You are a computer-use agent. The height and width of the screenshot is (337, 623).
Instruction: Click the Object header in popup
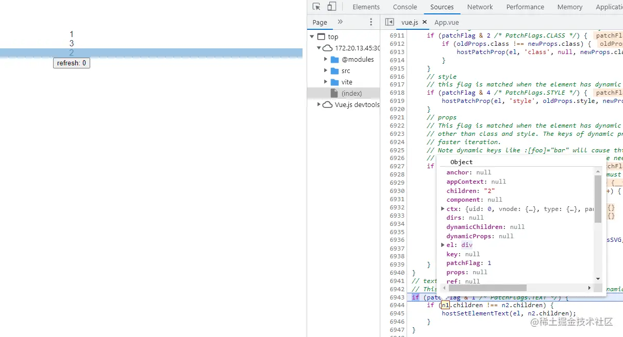pyautogui.click(x=461, y=162)
